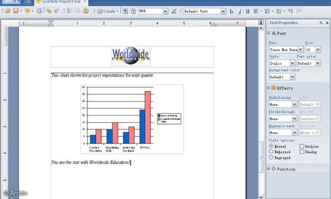Apply bold formatting with b button
331x199 pixels.
(x=231, y=11)
